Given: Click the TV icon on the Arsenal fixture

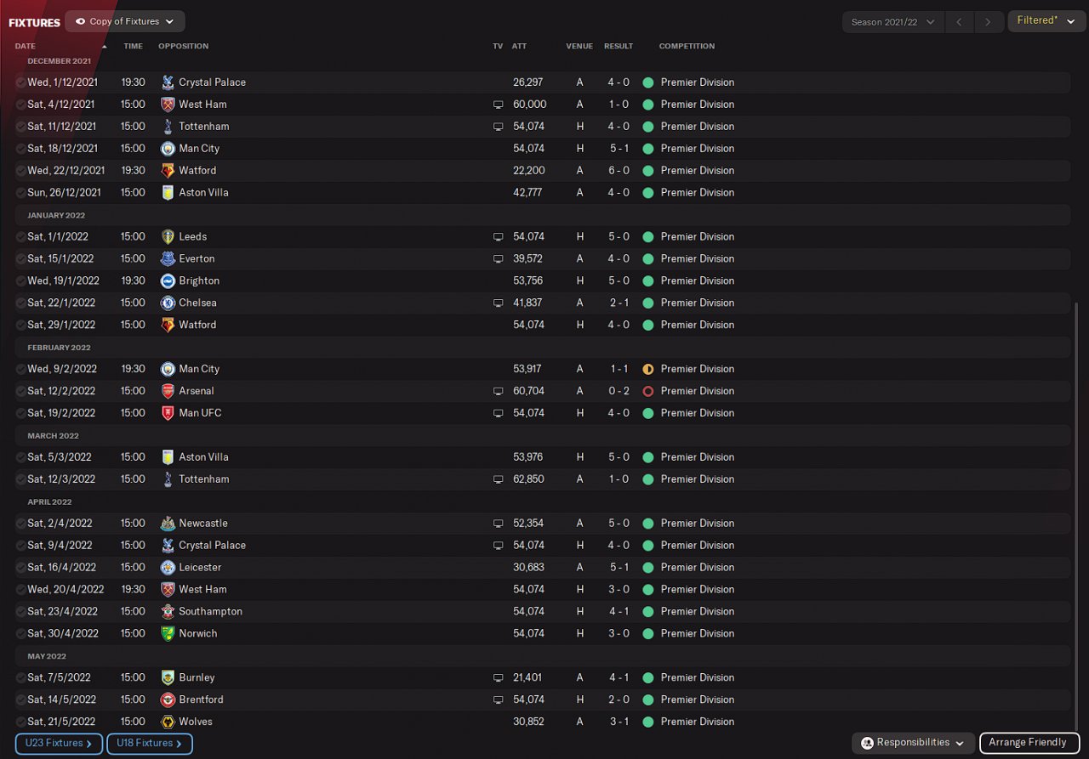Looking at the screenshot, I should (498, 392).
